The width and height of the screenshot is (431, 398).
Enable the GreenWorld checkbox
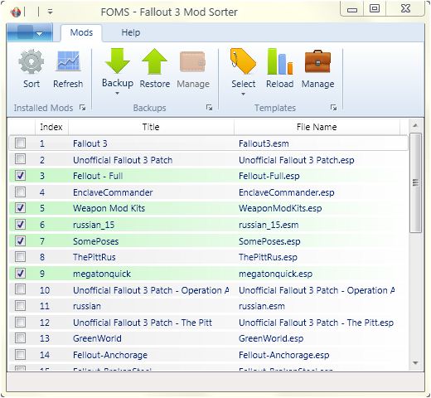coord(20,338)
